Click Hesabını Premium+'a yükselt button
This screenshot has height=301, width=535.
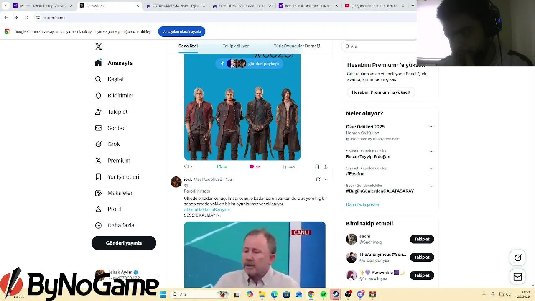click(x=381, y=92)
